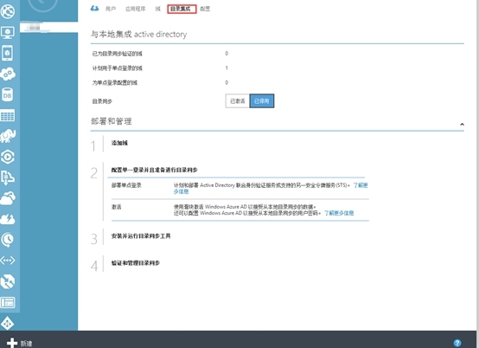Image resolution: width=479 pixels, height=348 pixels.
Task: Expand step 1 添加域
Action: pyautogui.click(x=119, y=143)
